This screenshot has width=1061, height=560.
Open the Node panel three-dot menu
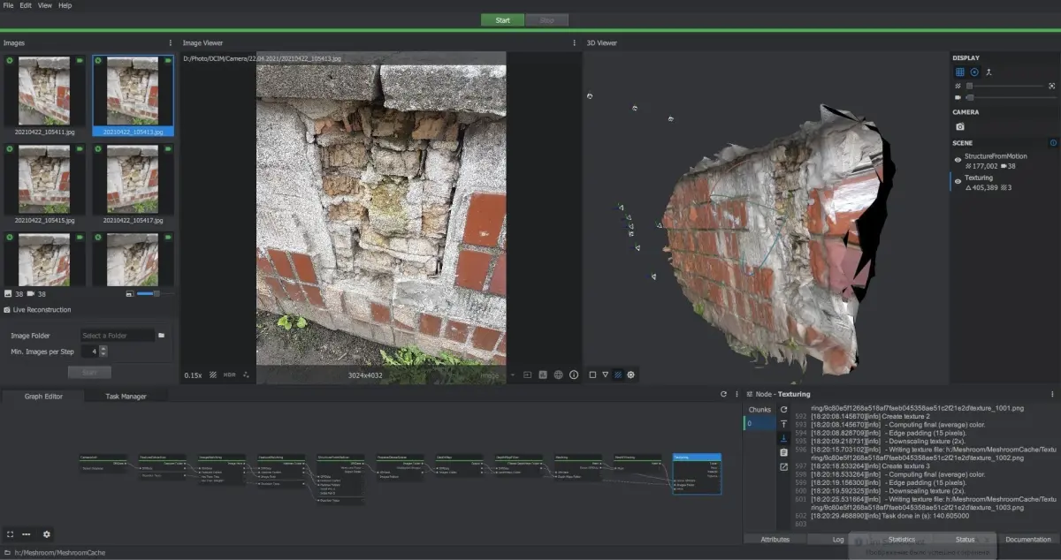point(1052,394)
